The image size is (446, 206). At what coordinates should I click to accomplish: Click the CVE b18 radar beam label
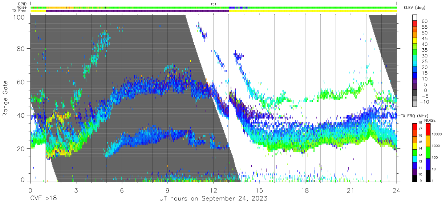pyautogui.click(x=43, y=199)
